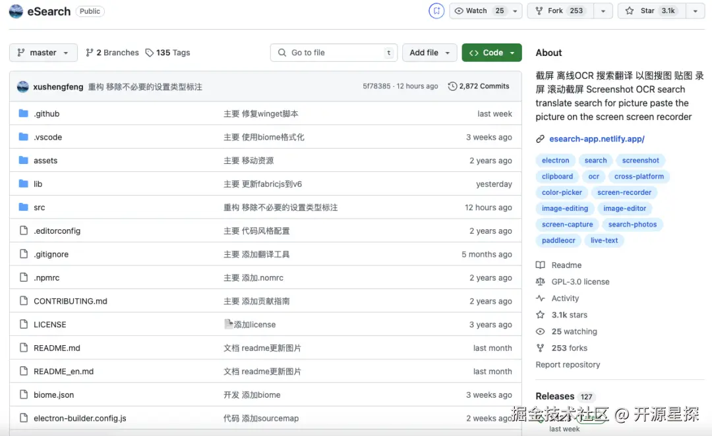This screenshot has width=712, height=436.
Task: Open commit hash 5f78385
Action: point(376,86)
